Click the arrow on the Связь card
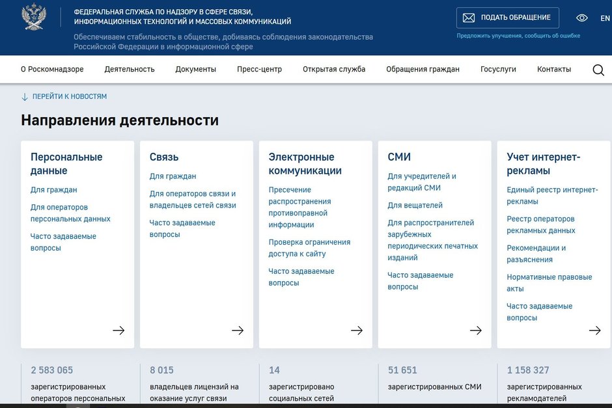Screen dimensions: 612x408 coord(238,331)
